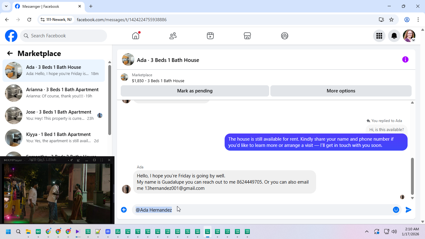
Task: Click Ada's message containing 8624449705
Action: pyautogui.click(x=224, y=182)
